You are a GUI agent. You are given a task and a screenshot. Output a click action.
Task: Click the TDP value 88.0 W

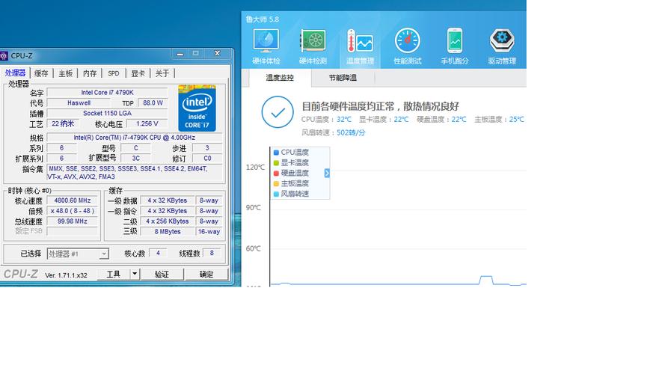click(153, 103)
